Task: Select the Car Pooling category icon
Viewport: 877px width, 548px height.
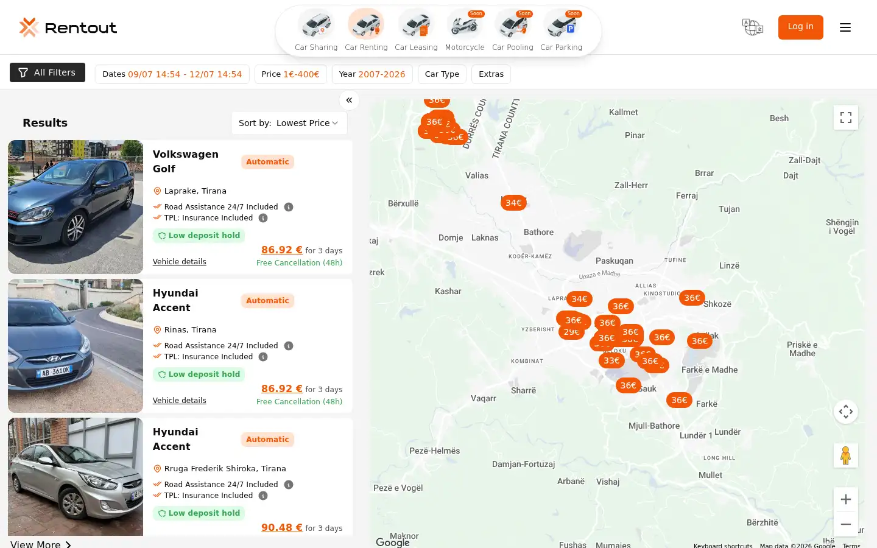Action: (513, 25)
